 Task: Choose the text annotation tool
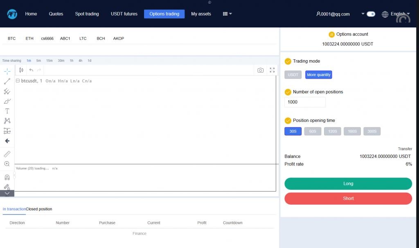7,111
